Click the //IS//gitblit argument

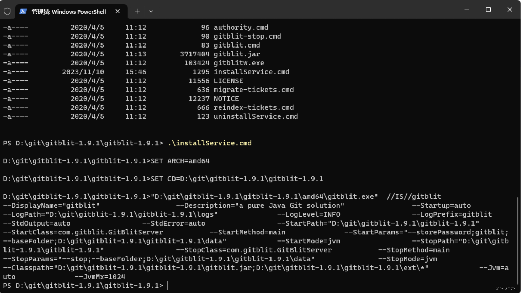414,197
